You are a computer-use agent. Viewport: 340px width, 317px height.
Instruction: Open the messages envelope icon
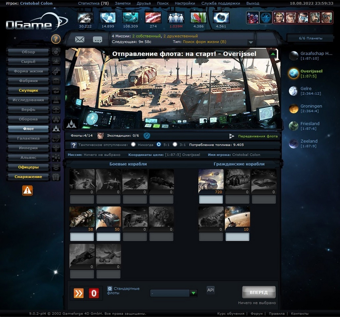click(80, 39)
